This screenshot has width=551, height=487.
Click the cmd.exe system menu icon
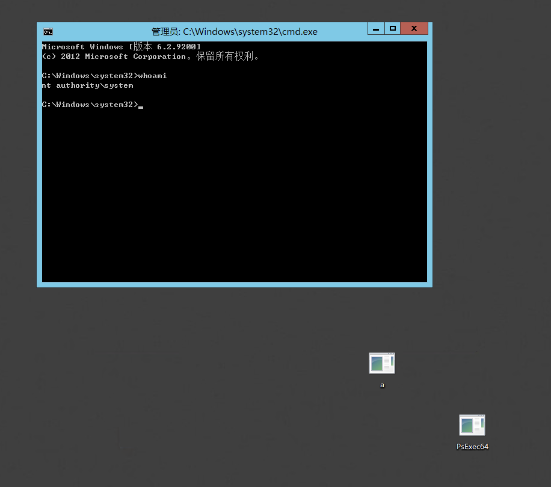(x=48, y=32)
